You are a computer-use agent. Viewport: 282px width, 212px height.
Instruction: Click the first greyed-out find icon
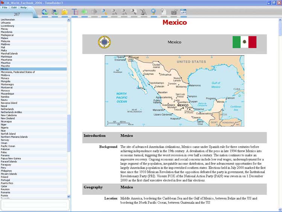[114, 12]
